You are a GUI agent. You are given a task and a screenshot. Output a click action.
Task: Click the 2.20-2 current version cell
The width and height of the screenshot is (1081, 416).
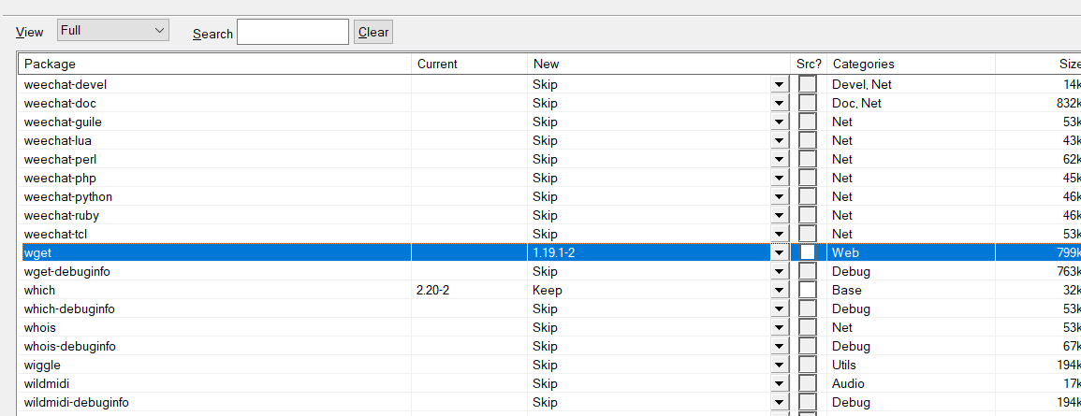[433, 290]
